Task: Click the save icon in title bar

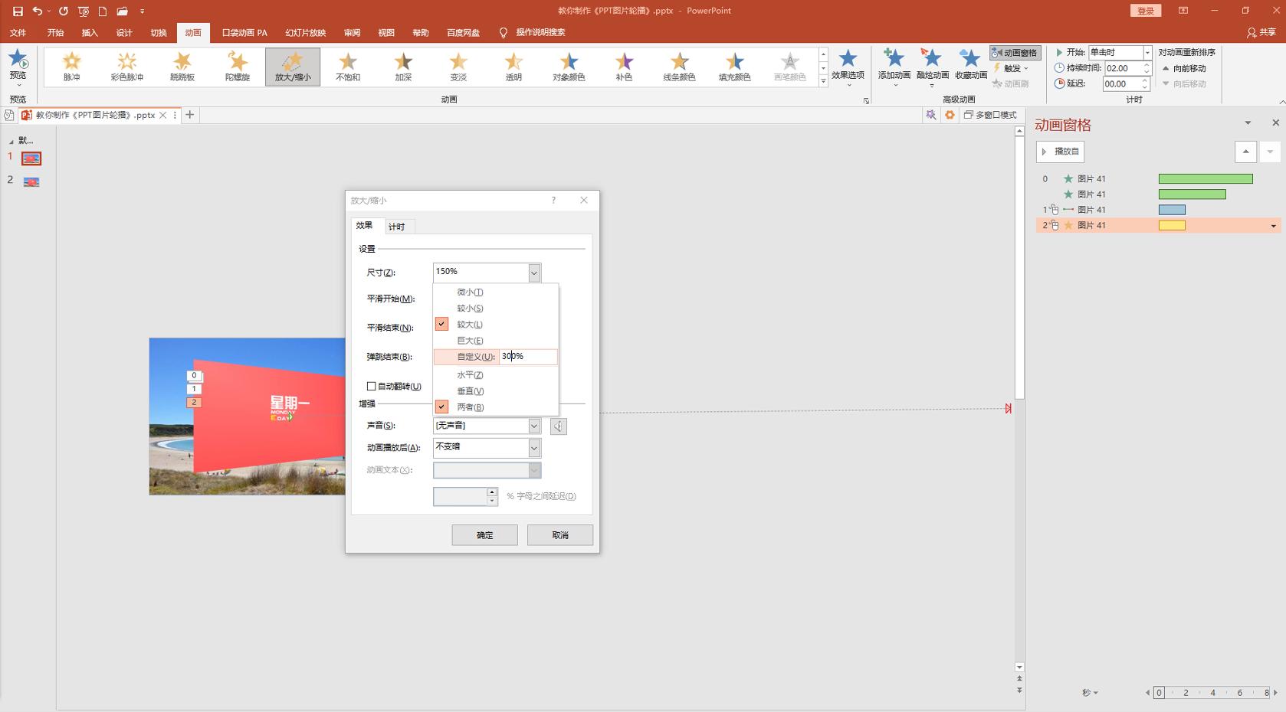Action: pos(18,11)
